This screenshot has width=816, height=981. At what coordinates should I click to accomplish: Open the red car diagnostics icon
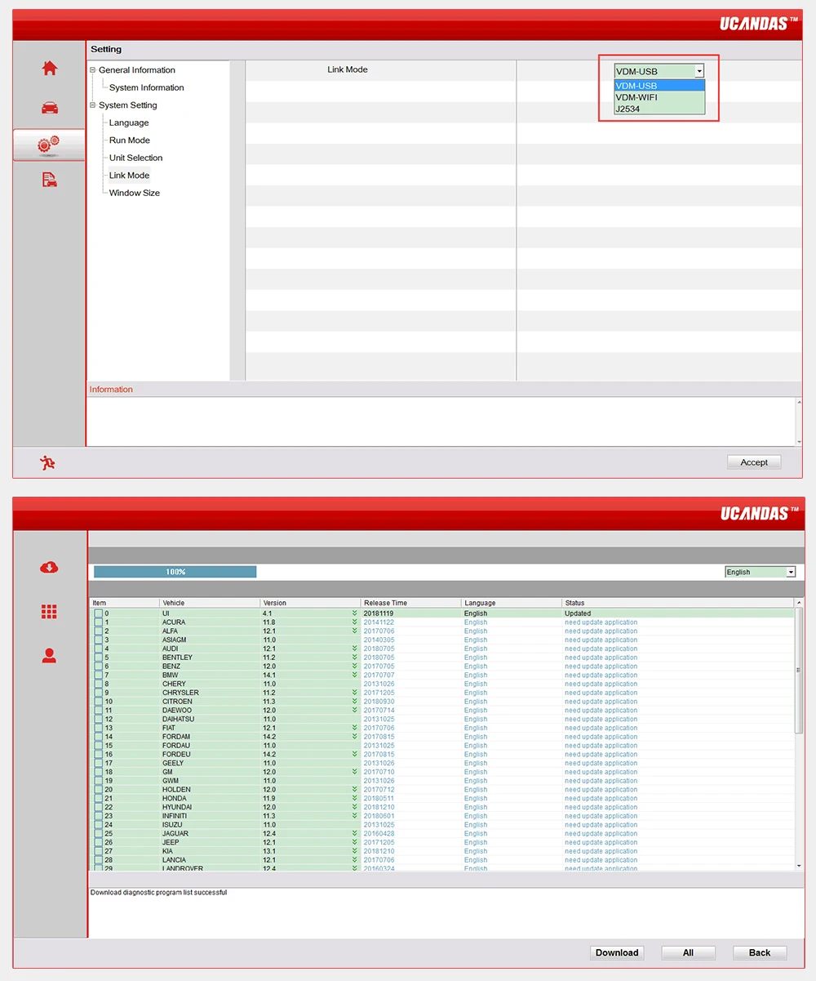pos(50,107)
